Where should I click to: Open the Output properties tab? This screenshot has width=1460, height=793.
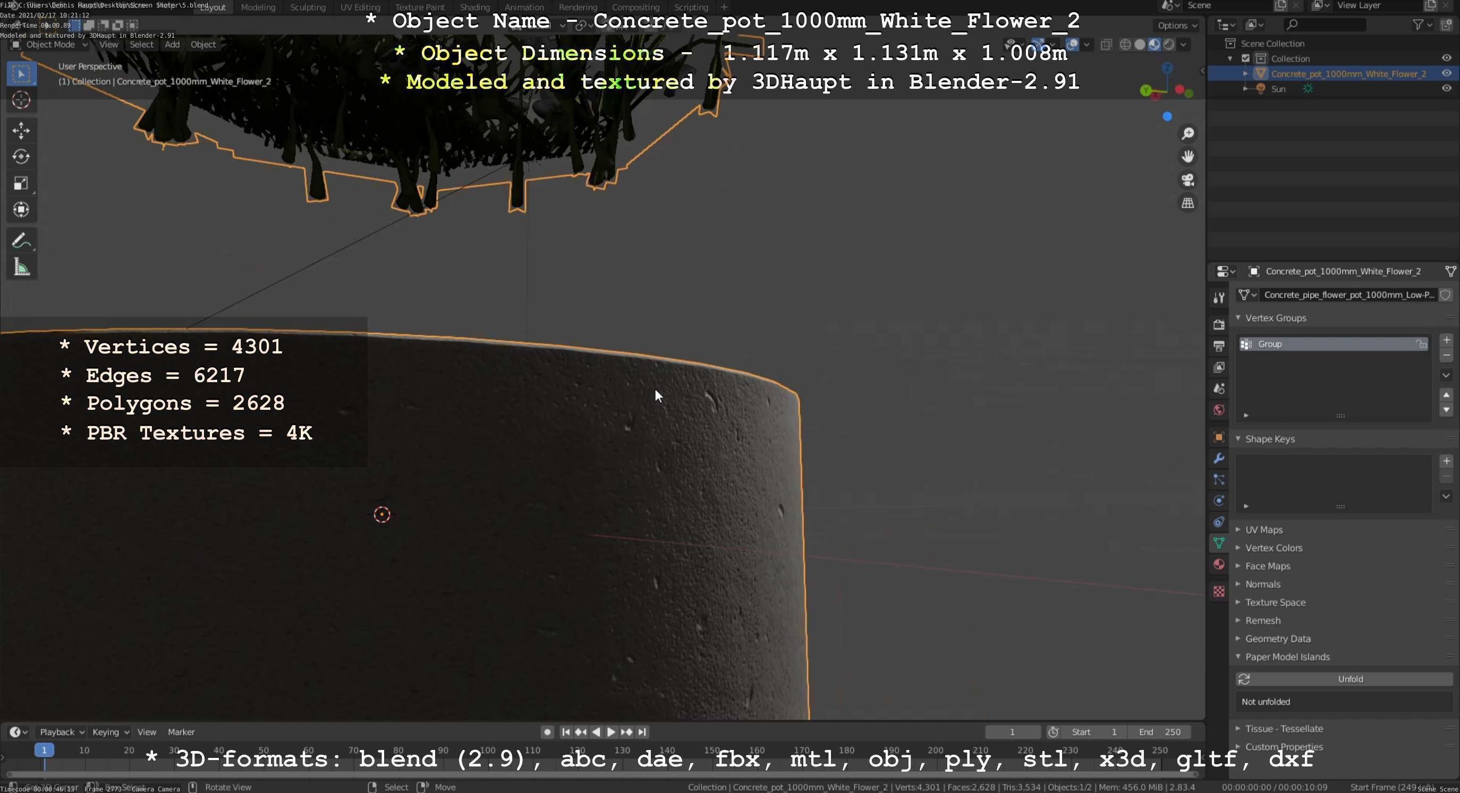[1219, 347]
